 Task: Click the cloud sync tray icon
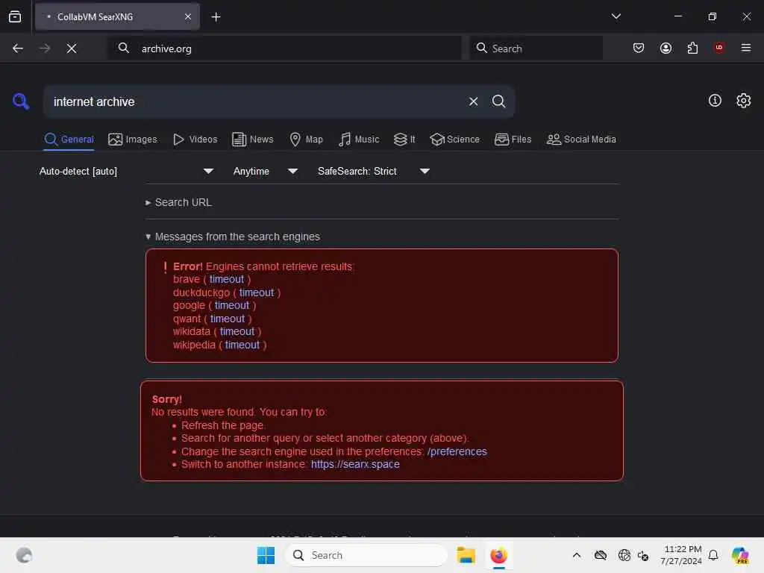pos(601,555)
